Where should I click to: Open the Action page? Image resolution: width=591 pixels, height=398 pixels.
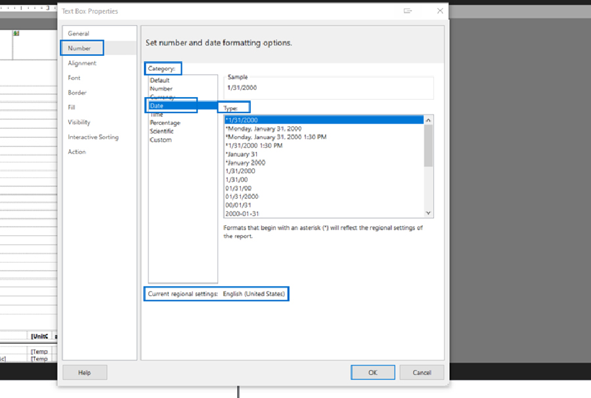(77, 152)
